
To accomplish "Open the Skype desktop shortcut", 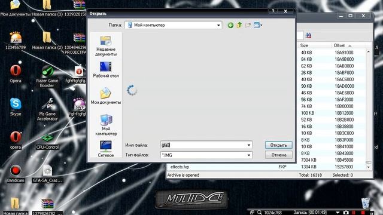I will (x=16, y=107).
